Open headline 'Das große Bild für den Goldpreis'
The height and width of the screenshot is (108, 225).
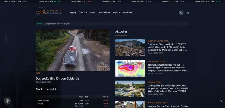pos(57,79)
